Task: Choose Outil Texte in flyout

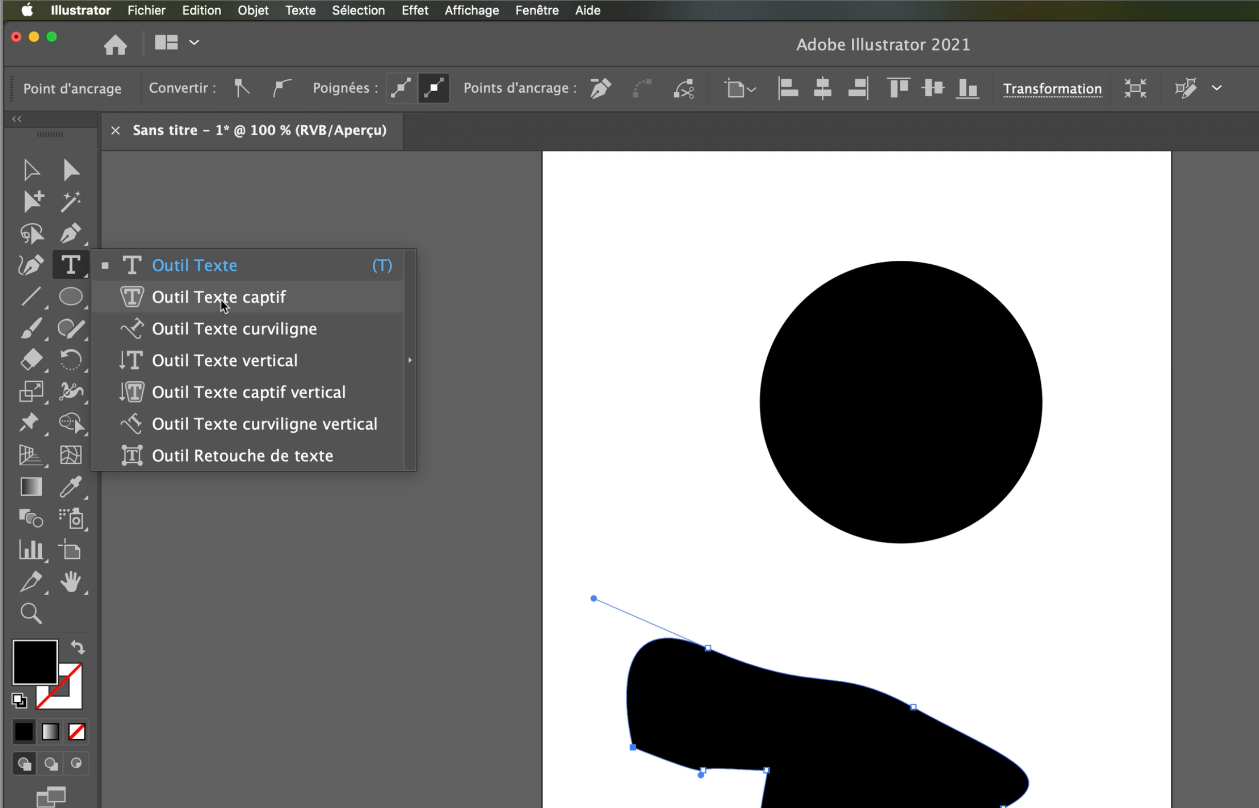Action: pyautogui.click(x=247, y=265)
